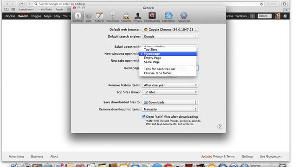This screenshot has width=297, height=167.
Task: Open the Passwords preferences pane
Action: click(x=112, y=17)
